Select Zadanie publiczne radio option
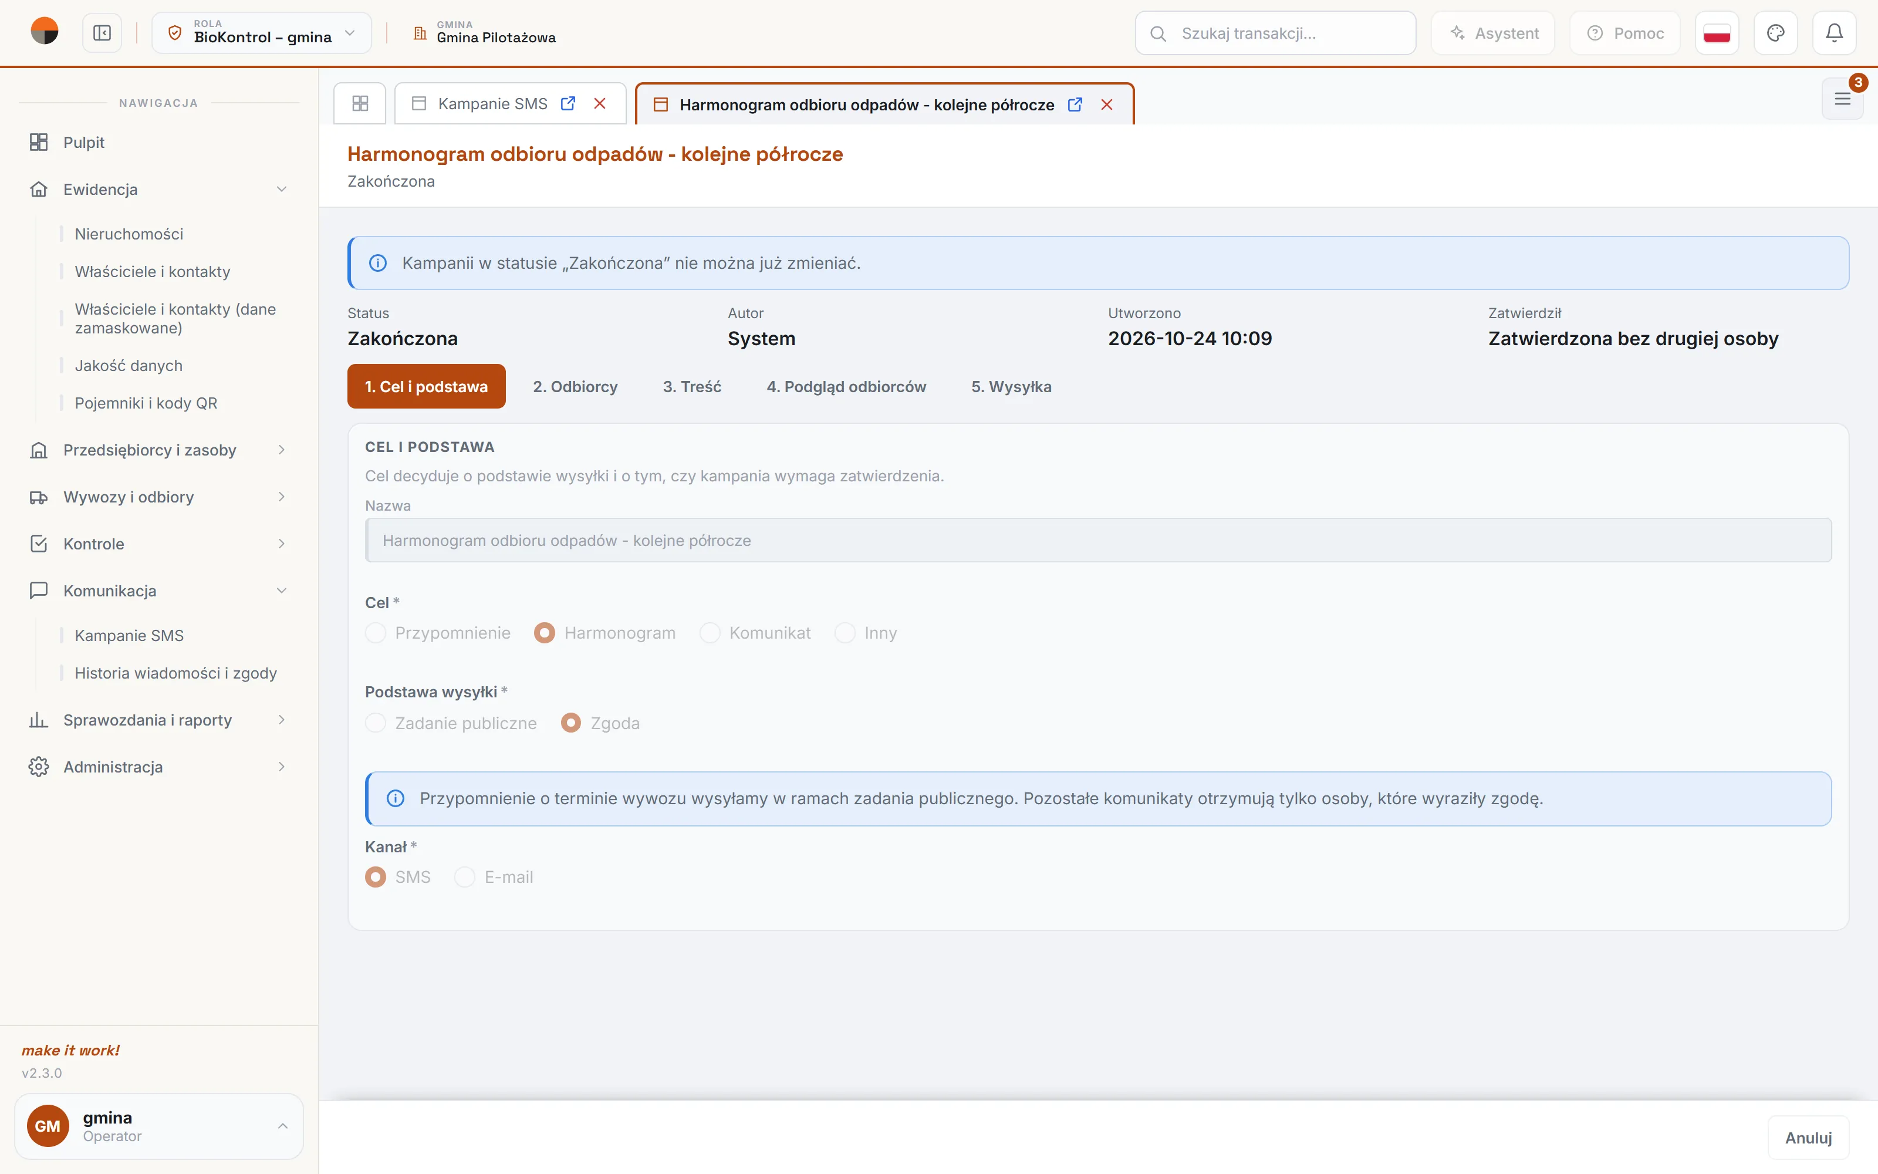1878x1174 pixels. click(x=376, y=723)
